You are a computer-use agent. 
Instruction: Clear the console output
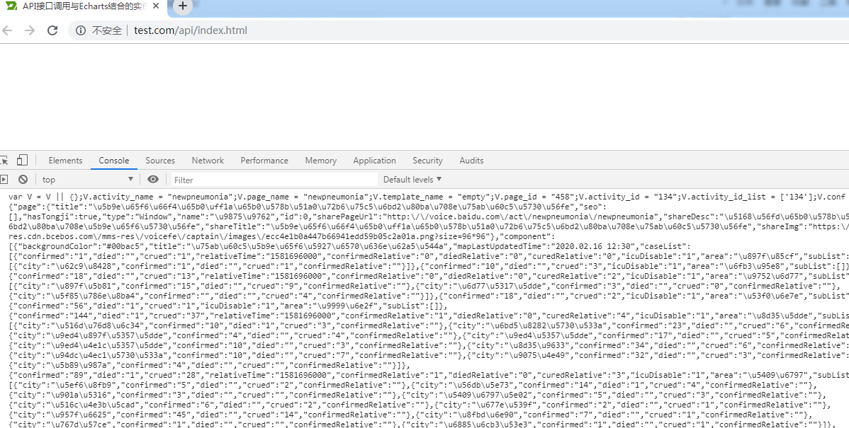point(23,180)
